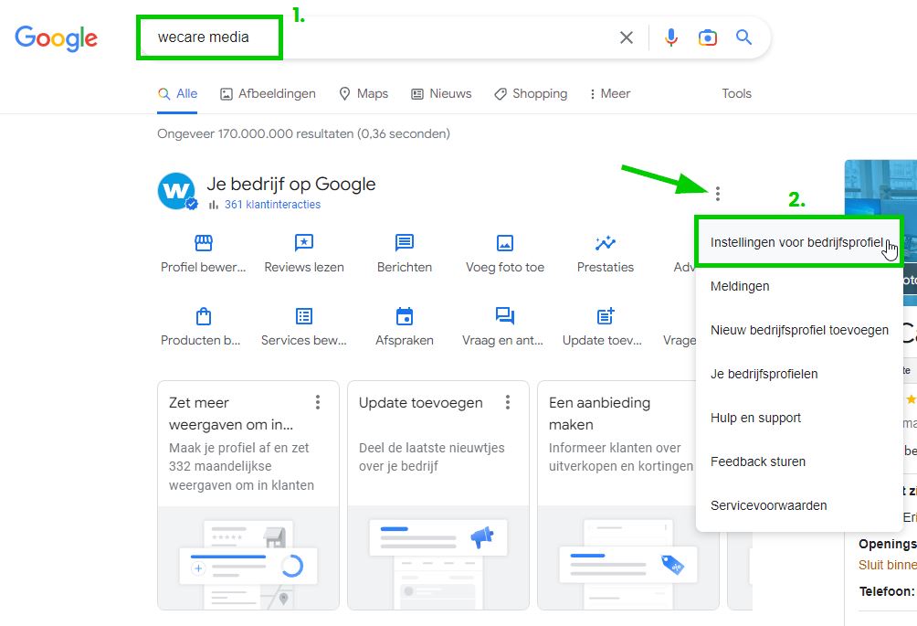The height and width of the screenshot is (626, 917).
Task: Click the Deel de laatste nieuwtjes description
Action: click(432, 457)
